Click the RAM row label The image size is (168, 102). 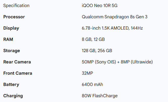8,39
